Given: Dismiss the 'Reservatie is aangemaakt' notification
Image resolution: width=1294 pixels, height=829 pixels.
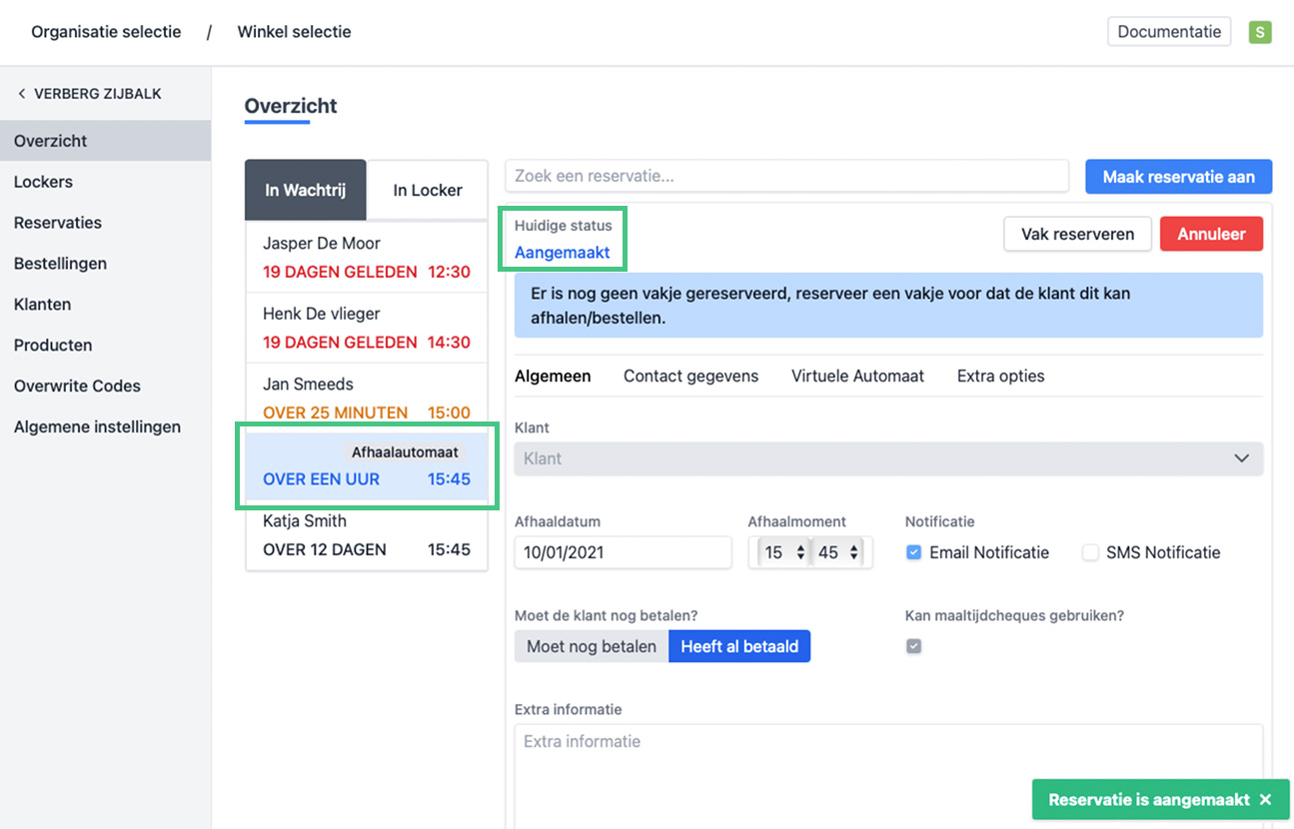Looking at the screenshot, I should point(1265,800).
